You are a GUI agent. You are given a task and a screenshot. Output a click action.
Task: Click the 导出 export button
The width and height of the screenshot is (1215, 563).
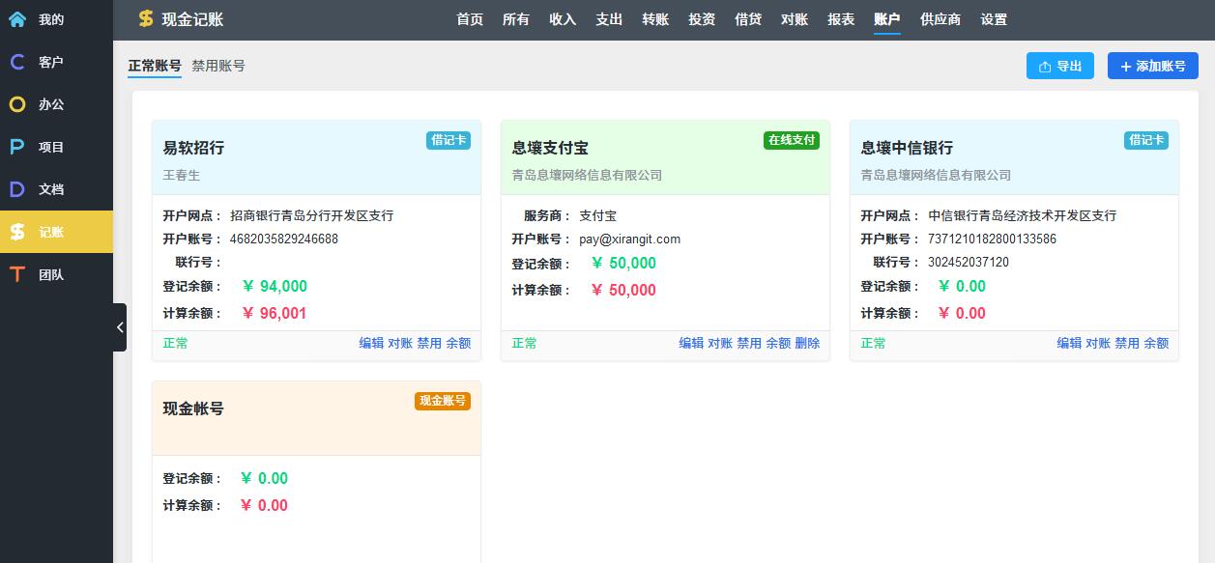point(1060,66)
